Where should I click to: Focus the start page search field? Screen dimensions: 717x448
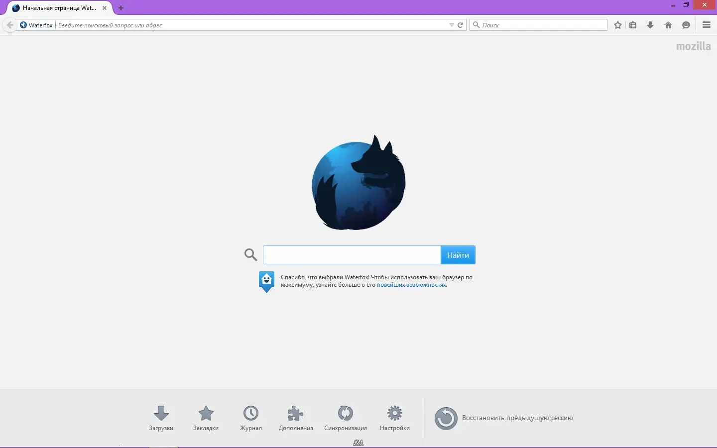click(352, 255)
